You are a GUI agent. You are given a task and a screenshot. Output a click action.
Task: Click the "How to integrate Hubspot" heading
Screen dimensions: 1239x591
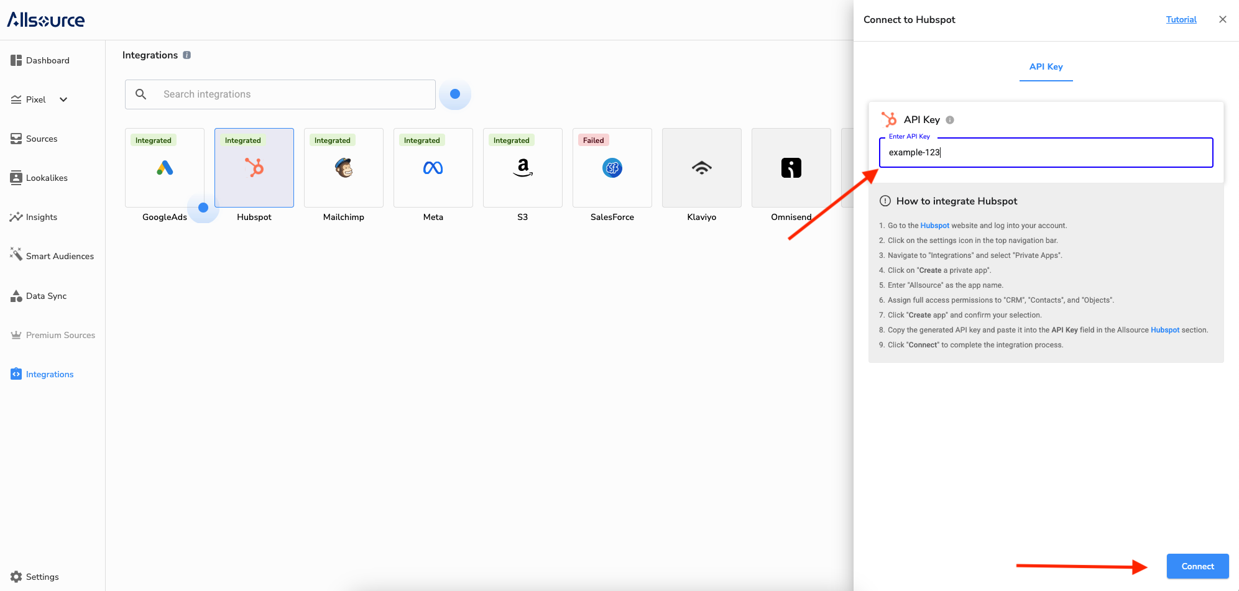[957, 201]
